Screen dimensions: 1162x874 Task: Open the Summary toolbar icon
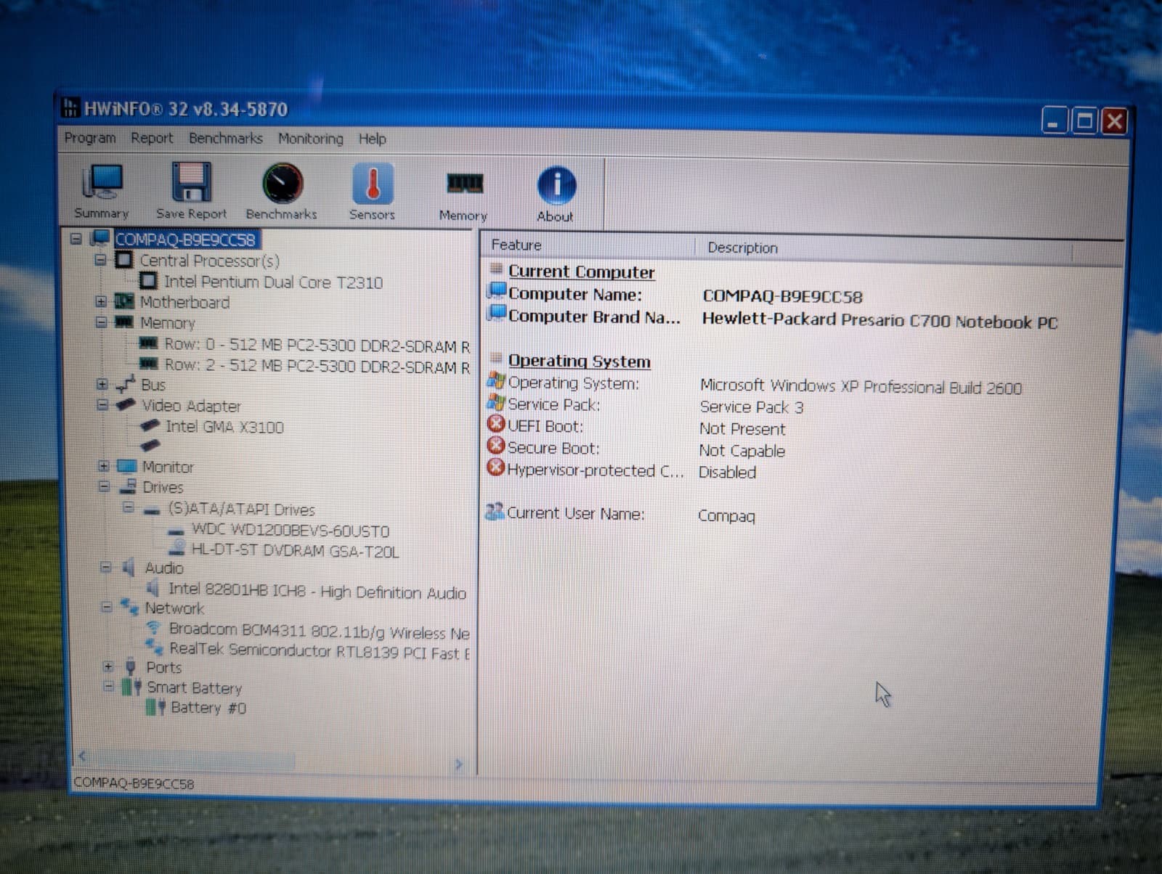coord(102,182)
